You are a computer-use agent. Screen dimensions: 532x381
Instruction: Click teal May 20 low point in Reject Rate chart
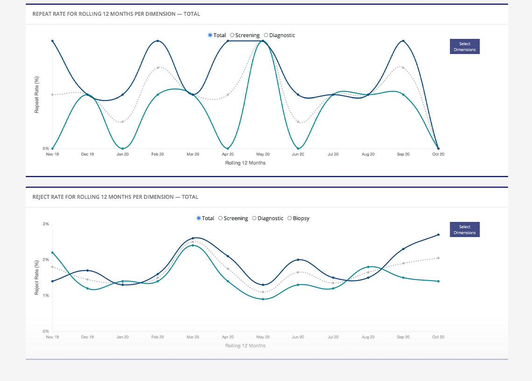click(263, 299)
